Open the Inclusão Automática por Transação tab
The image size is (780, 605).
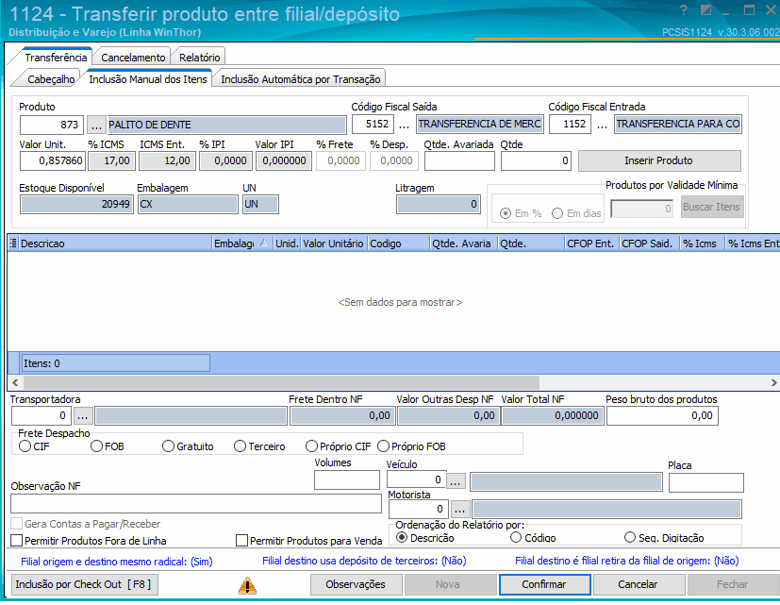click(x=301, y=79)
